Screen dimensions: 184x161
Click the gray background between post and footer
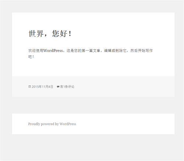[93, 105]
